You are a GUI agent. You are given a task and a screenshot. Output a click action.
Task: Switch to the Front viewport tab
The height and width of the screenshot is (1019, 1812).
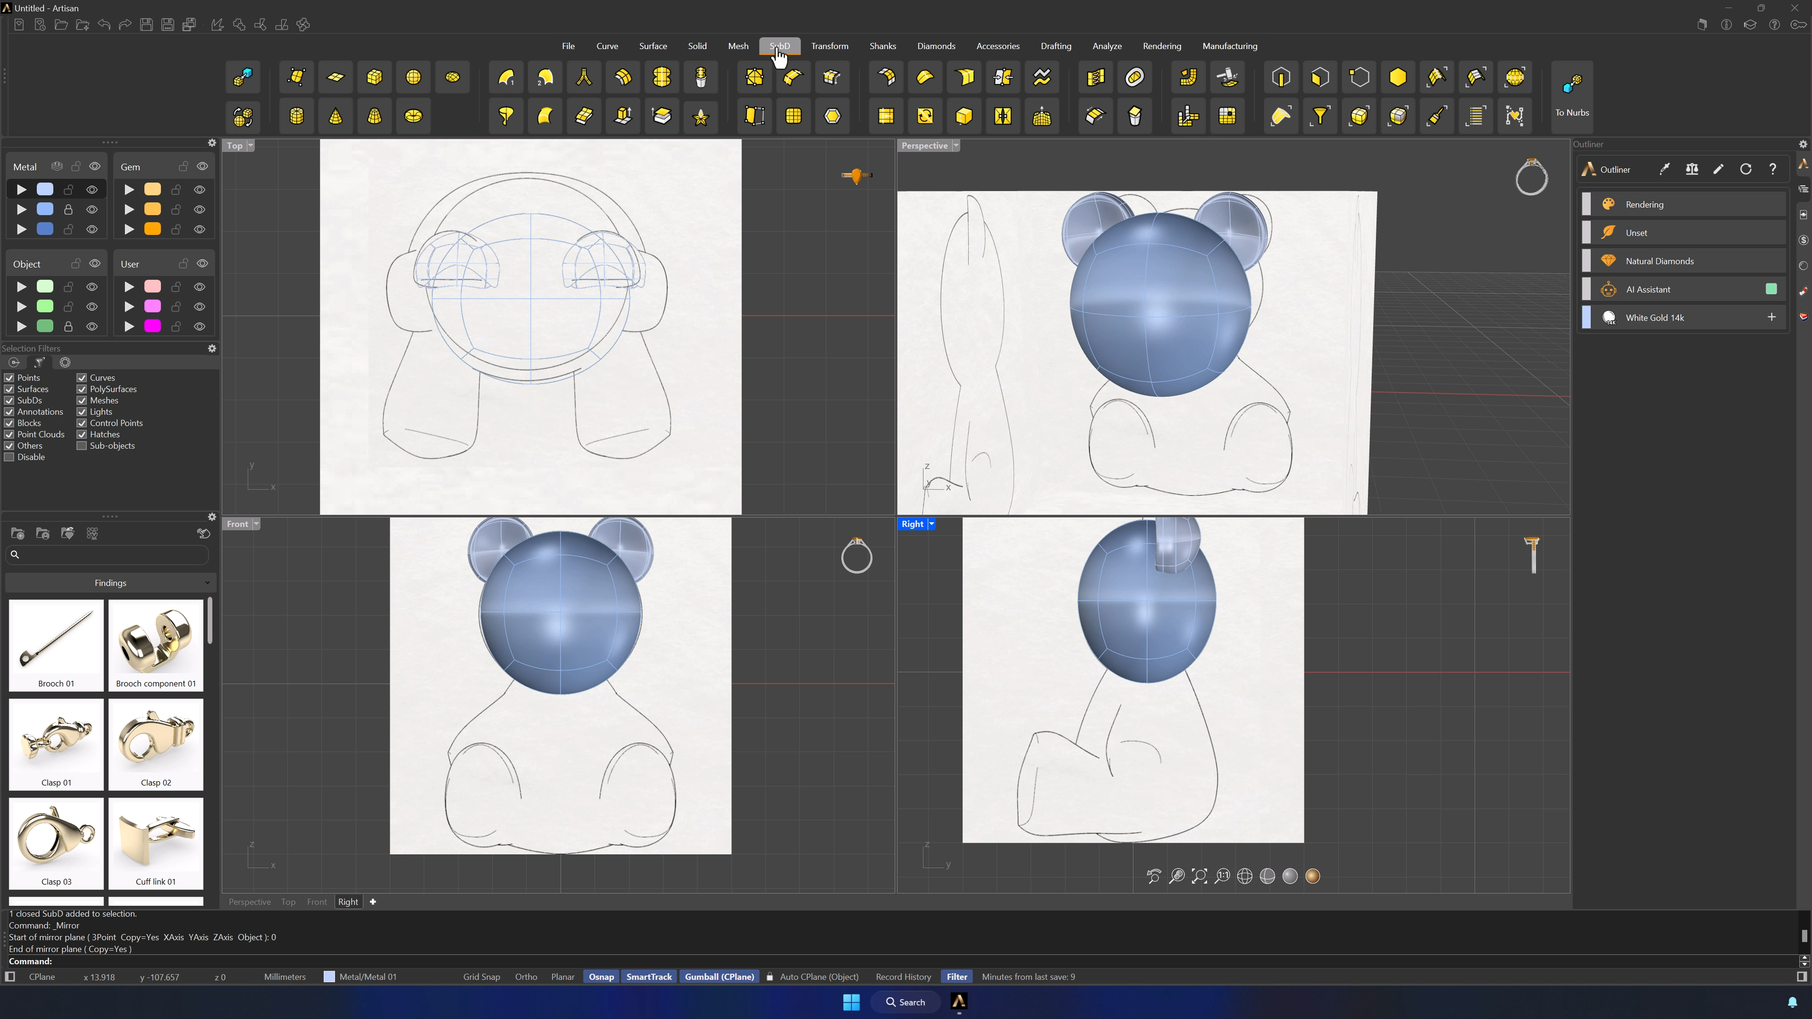(x=317, y=902)
